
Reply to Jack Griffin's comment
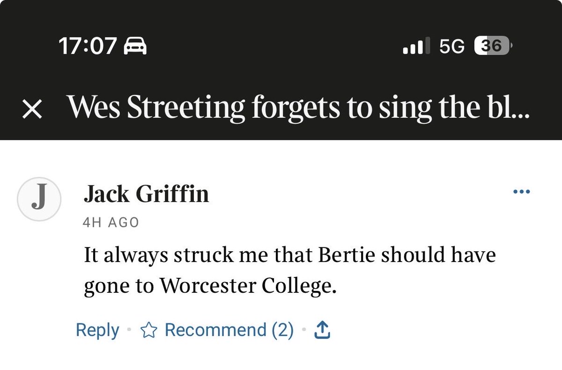[97, 330]
